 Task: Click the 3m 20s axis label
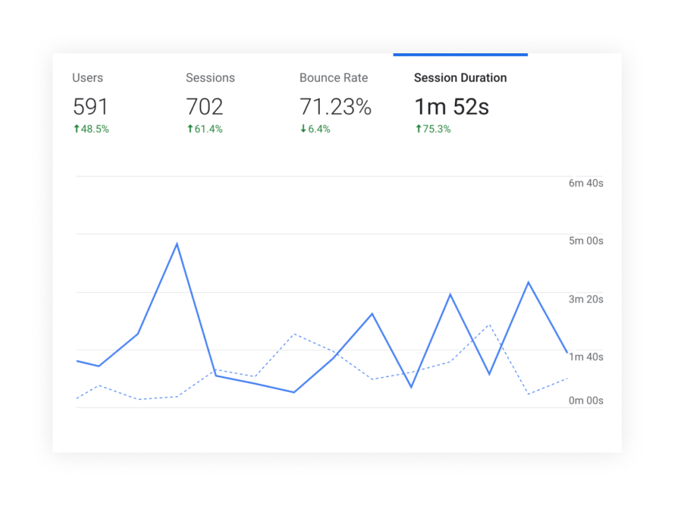585,299
